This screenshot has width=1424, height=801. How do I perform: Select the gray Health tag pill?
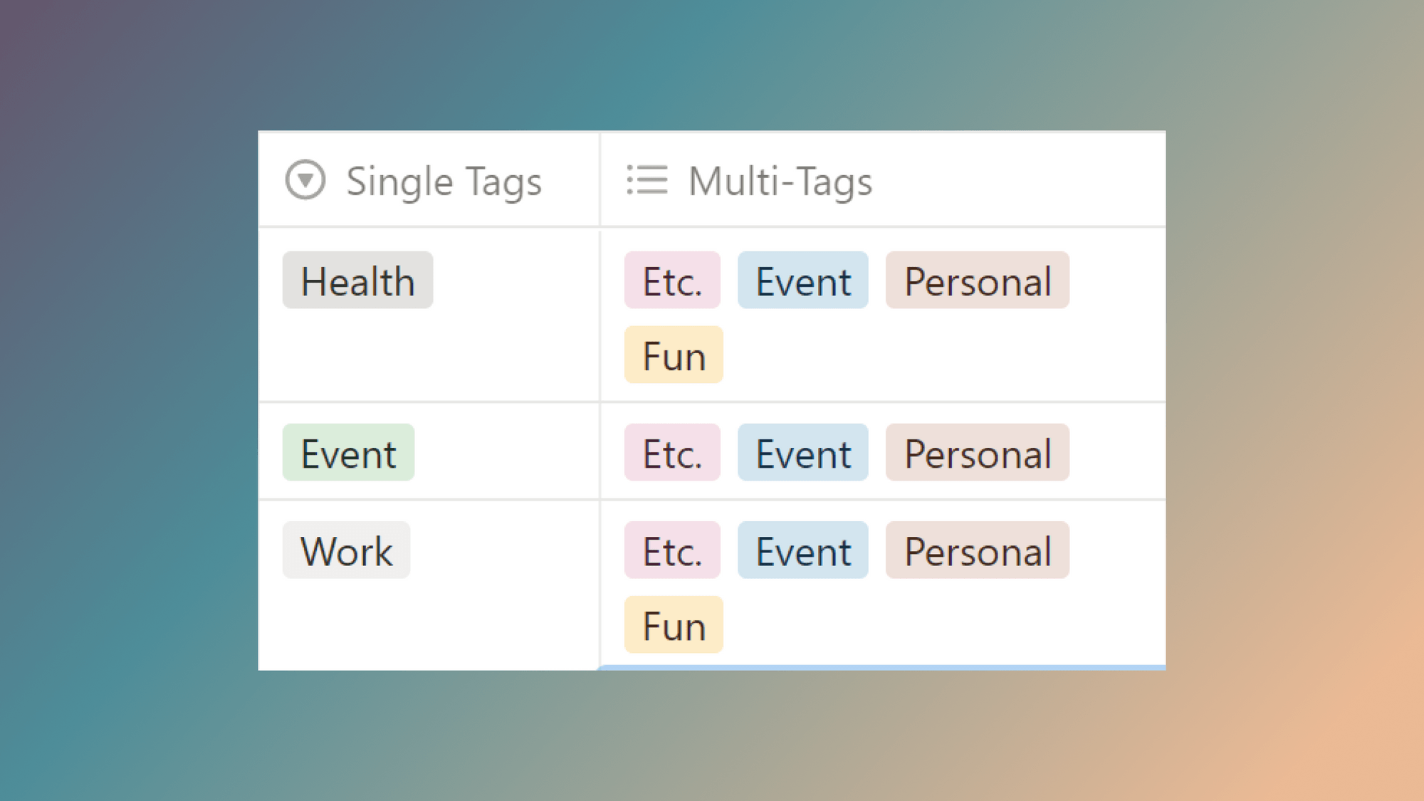click(357, 281)
